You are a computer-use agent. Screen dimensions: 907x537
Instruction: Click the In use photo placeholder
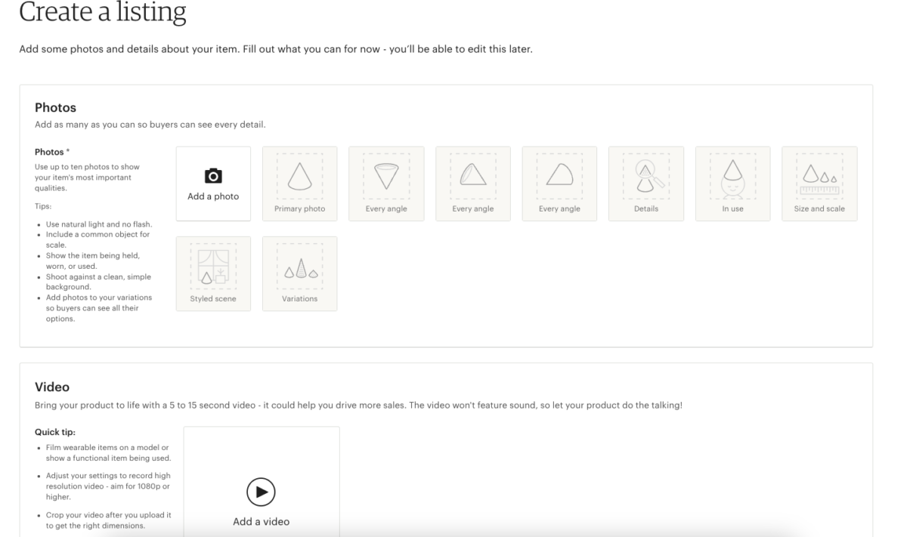tap(732, 183)
